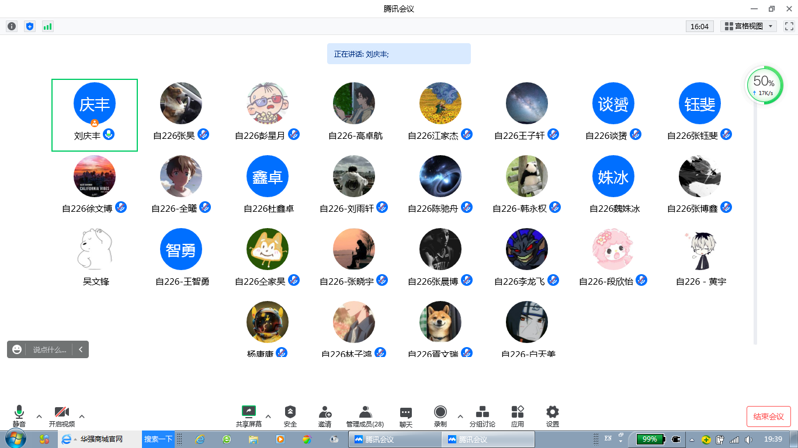Open the Apps (应用) icon

(517, 416)
